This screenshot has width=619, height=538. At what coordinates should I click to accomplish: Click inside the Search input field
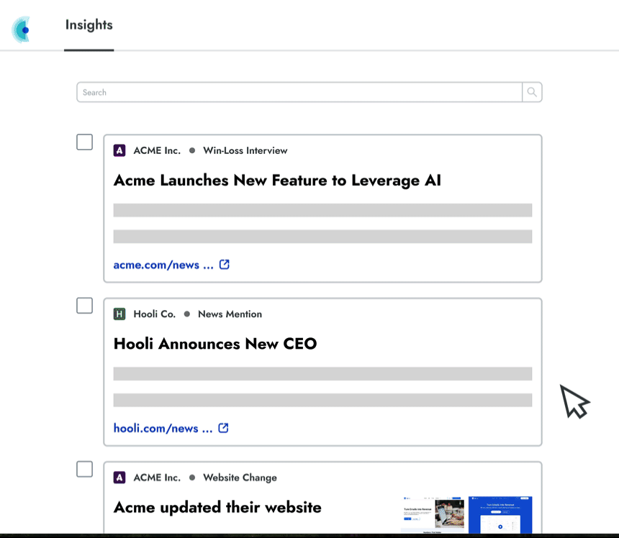tap(299, 92)
